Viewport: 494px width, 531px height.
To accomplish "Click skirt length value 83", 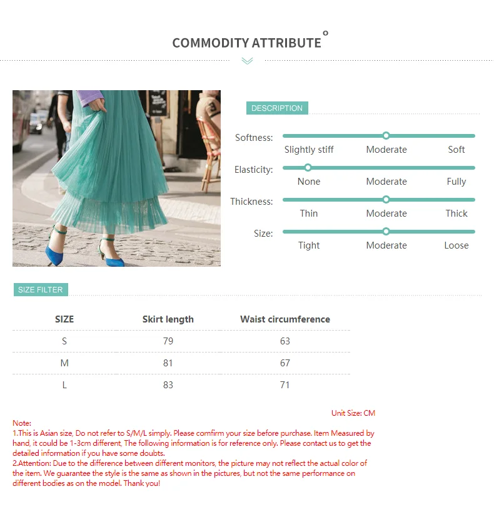I will pos(168,385).
